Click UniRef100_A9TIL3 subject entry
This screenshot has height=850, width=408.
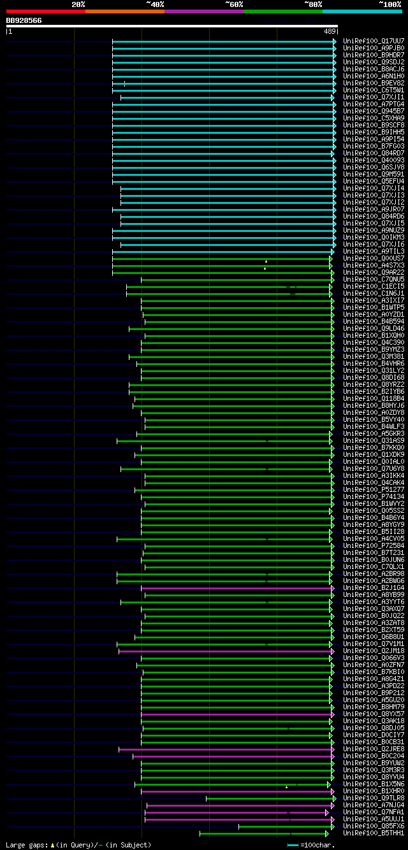click(x=374, y=251)
